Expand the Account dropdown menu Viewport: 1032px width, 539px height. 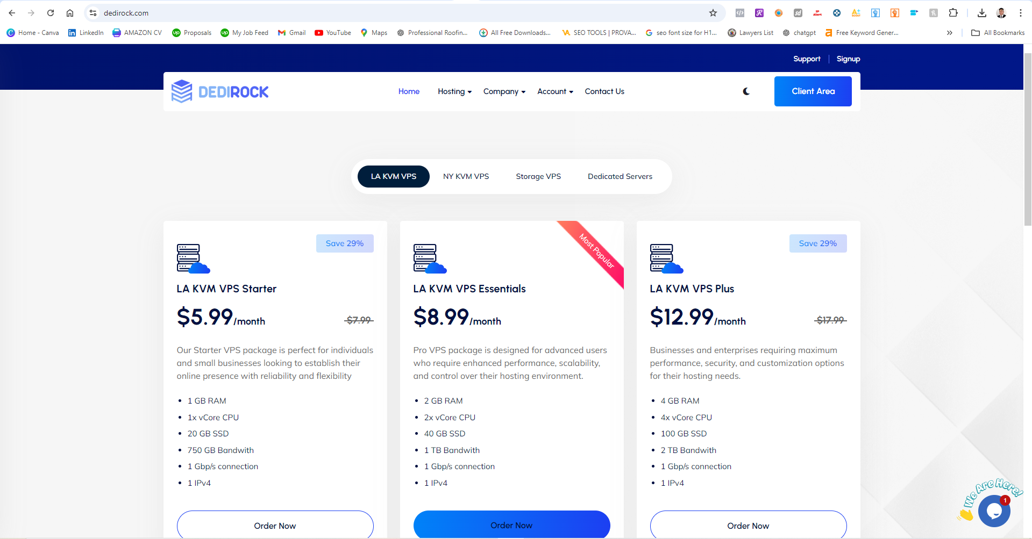point(555,91)
